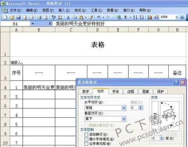The image size is (188, 147).
Task: Save the workbook via floppy disk icon
Action: coord(18,17)
